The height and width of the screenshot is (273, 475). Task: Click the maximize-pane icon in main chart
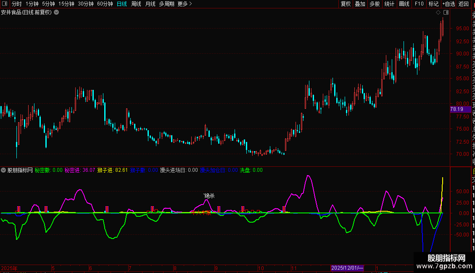[446, 13]
